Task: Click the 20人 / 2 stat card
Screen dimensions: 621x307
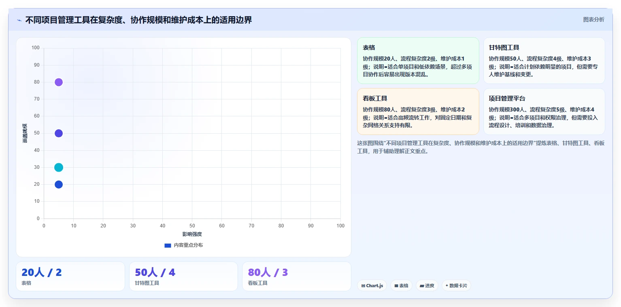Action: tap(70, 276)
